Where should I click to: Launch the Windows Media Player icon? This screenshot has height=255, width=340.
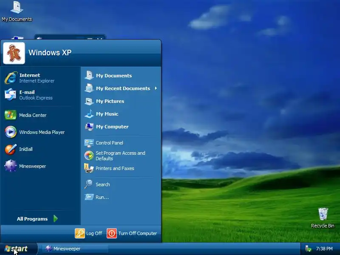(x=10, y=132)
